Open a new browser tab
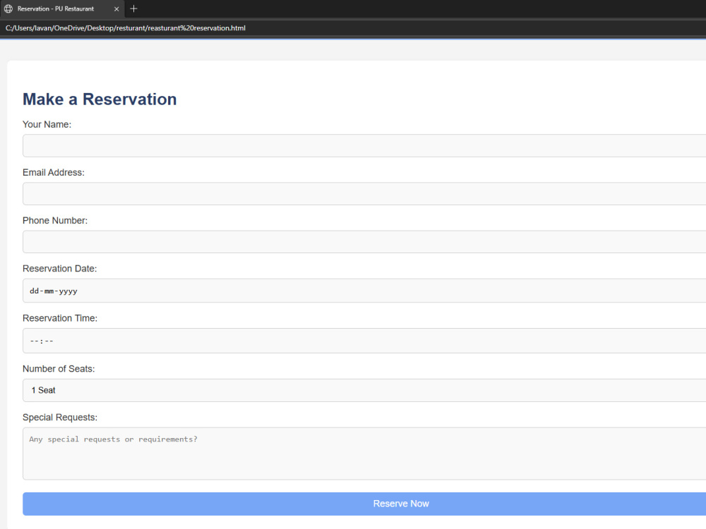Screen dimensions: 706x529 (133, 8)
